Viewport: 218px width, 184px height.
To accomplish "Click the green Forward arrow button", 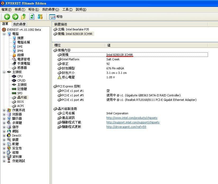I will click(15, 17).
